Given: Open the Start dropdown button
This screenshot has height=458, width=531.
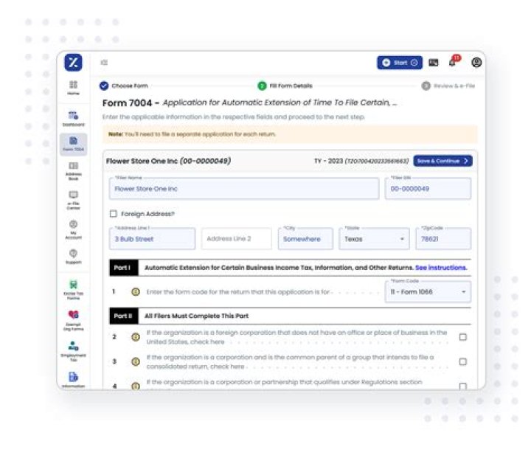Looking at the screenshot, I should pyautogui.click(x=400, y=63).
